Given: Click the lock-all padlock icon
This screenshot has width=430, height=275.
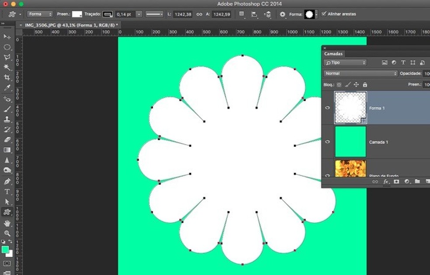Looking at the screenshot, I should coord(365,84).
